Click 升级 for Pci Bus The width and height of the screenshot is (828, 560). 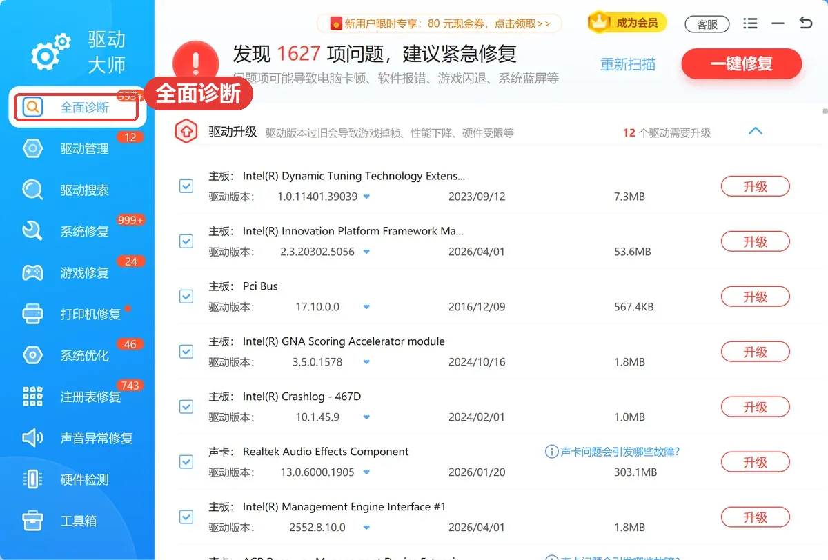tap(756, 297)
